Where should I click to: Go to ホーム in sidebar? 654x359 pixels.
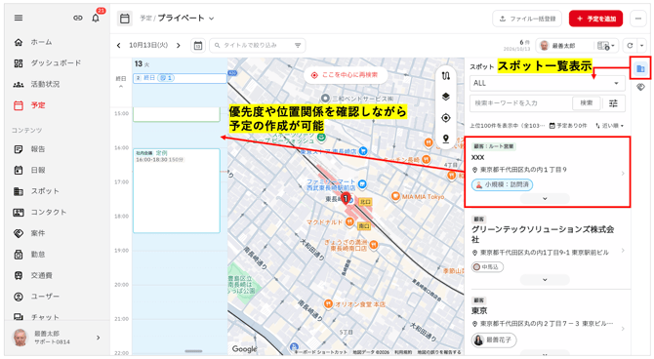pyautogui.click(x=41, y=42)
